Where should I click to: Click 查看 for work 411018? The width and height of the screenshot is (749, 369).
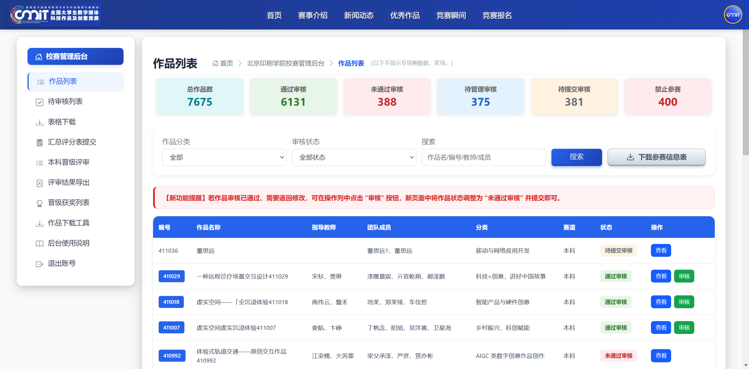[x=661, y=302]
